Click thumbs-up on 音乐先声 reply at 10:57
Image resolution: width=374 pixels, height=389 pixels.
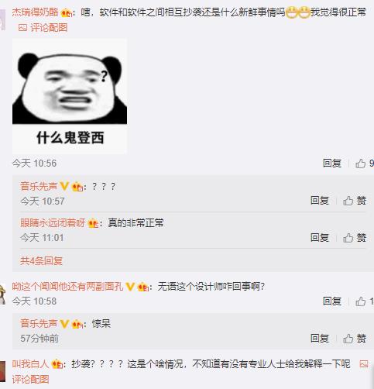(x=348, y=201)
